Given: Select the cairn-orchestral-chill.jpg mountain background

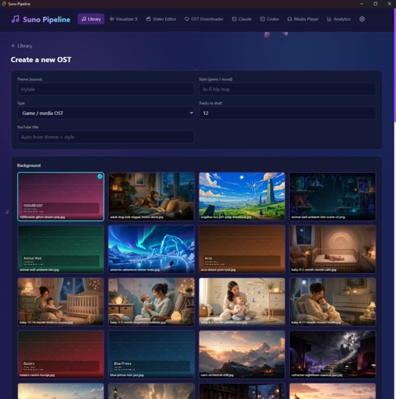Looking at the screenshot, I should coord(242,354).
